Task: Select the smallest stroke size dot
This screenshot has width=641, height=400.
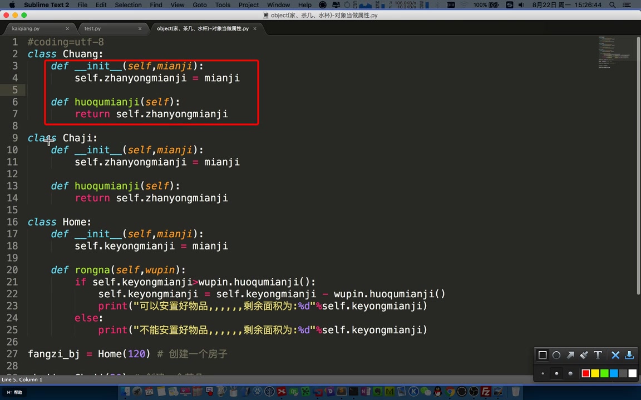Action: click(543, 373)
